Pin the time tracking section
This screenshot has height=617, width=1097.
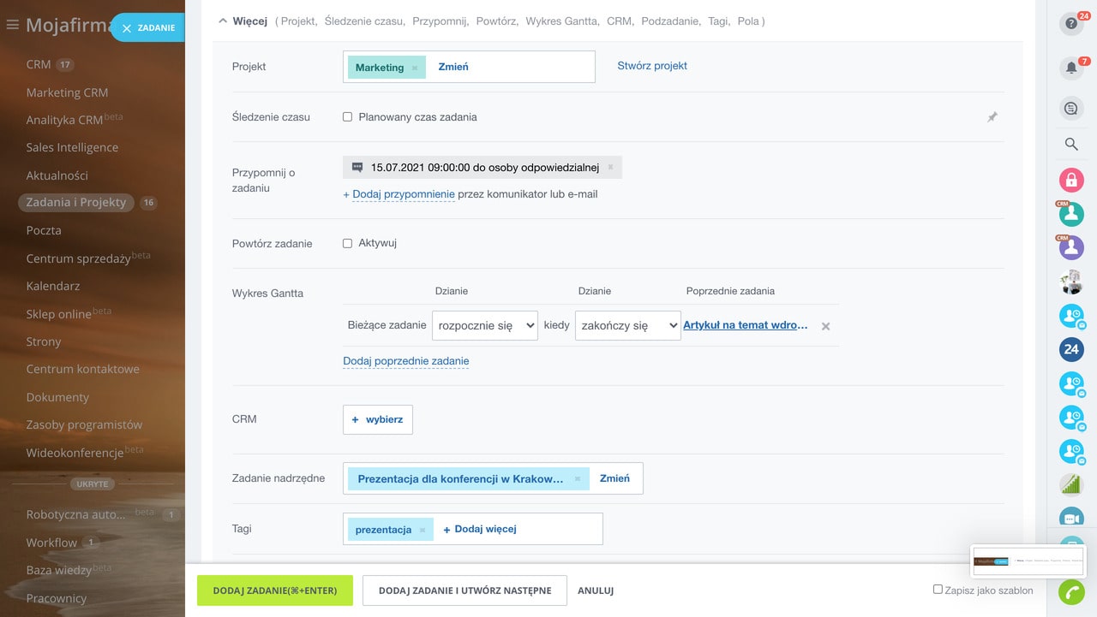click(x=992, y=117)
